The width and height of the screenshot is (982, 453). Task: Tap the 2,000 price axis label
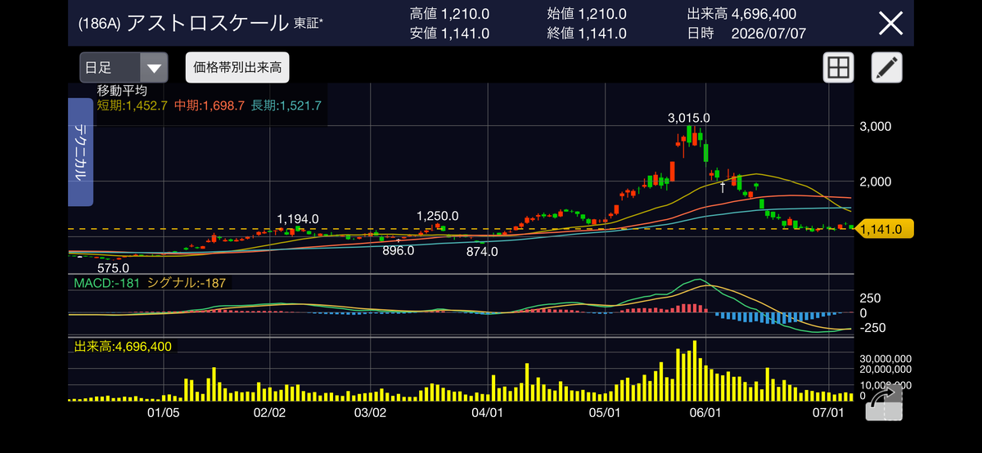click(x=876, y=182)
